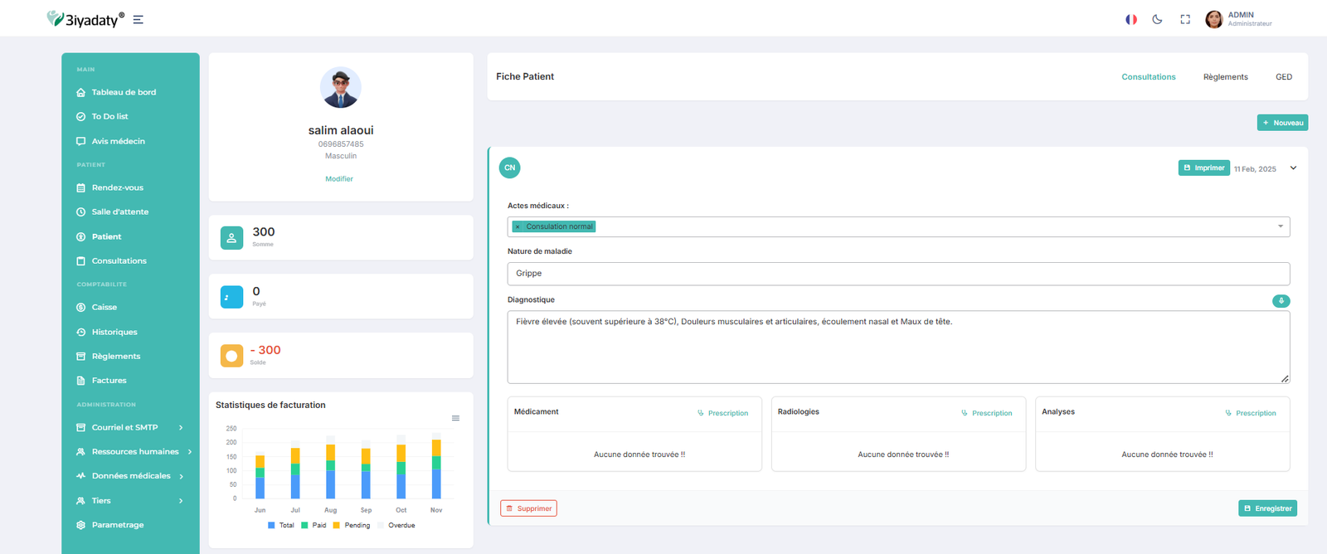
Task: Toggle the sidebar hamburger menu
Action: point(139,20)
